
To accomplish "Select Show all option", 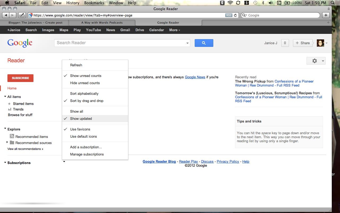I will (x=95, y=111).
